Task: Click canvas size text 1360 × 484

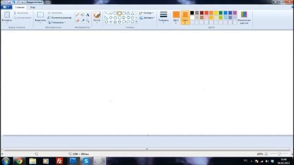Action: [81, 154]
